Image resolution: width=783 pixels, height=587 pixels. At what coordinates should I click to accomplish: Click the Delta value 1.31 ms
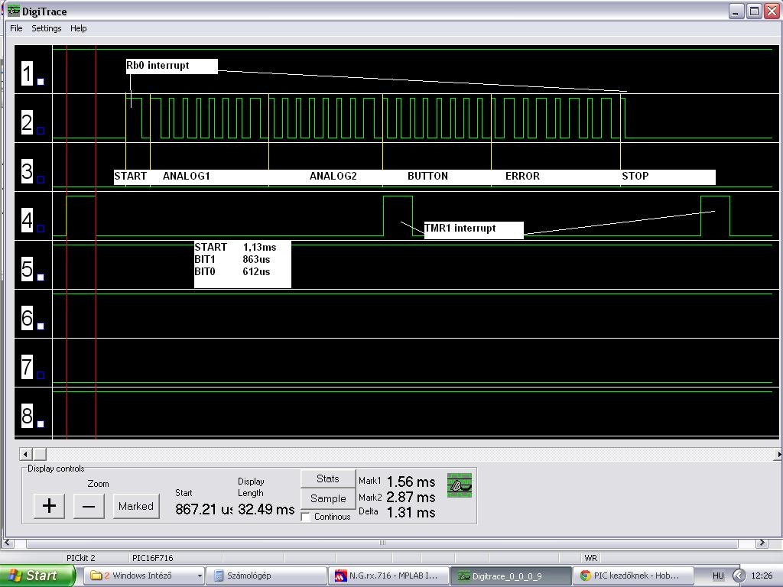coord(411,513)
